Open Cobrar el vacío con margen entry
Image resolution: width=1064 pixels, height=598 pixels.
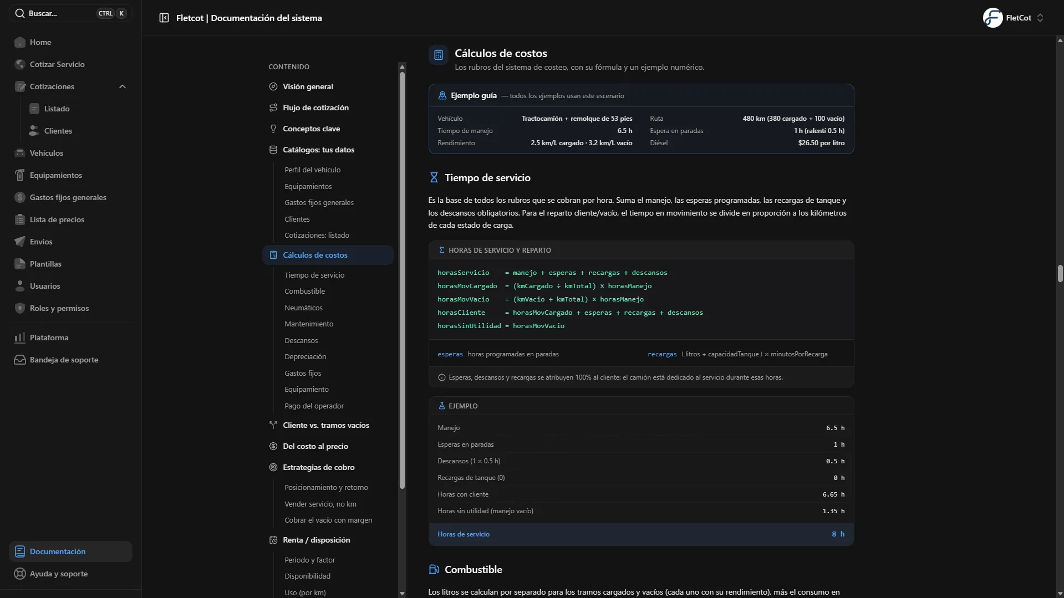click(328, 520)
